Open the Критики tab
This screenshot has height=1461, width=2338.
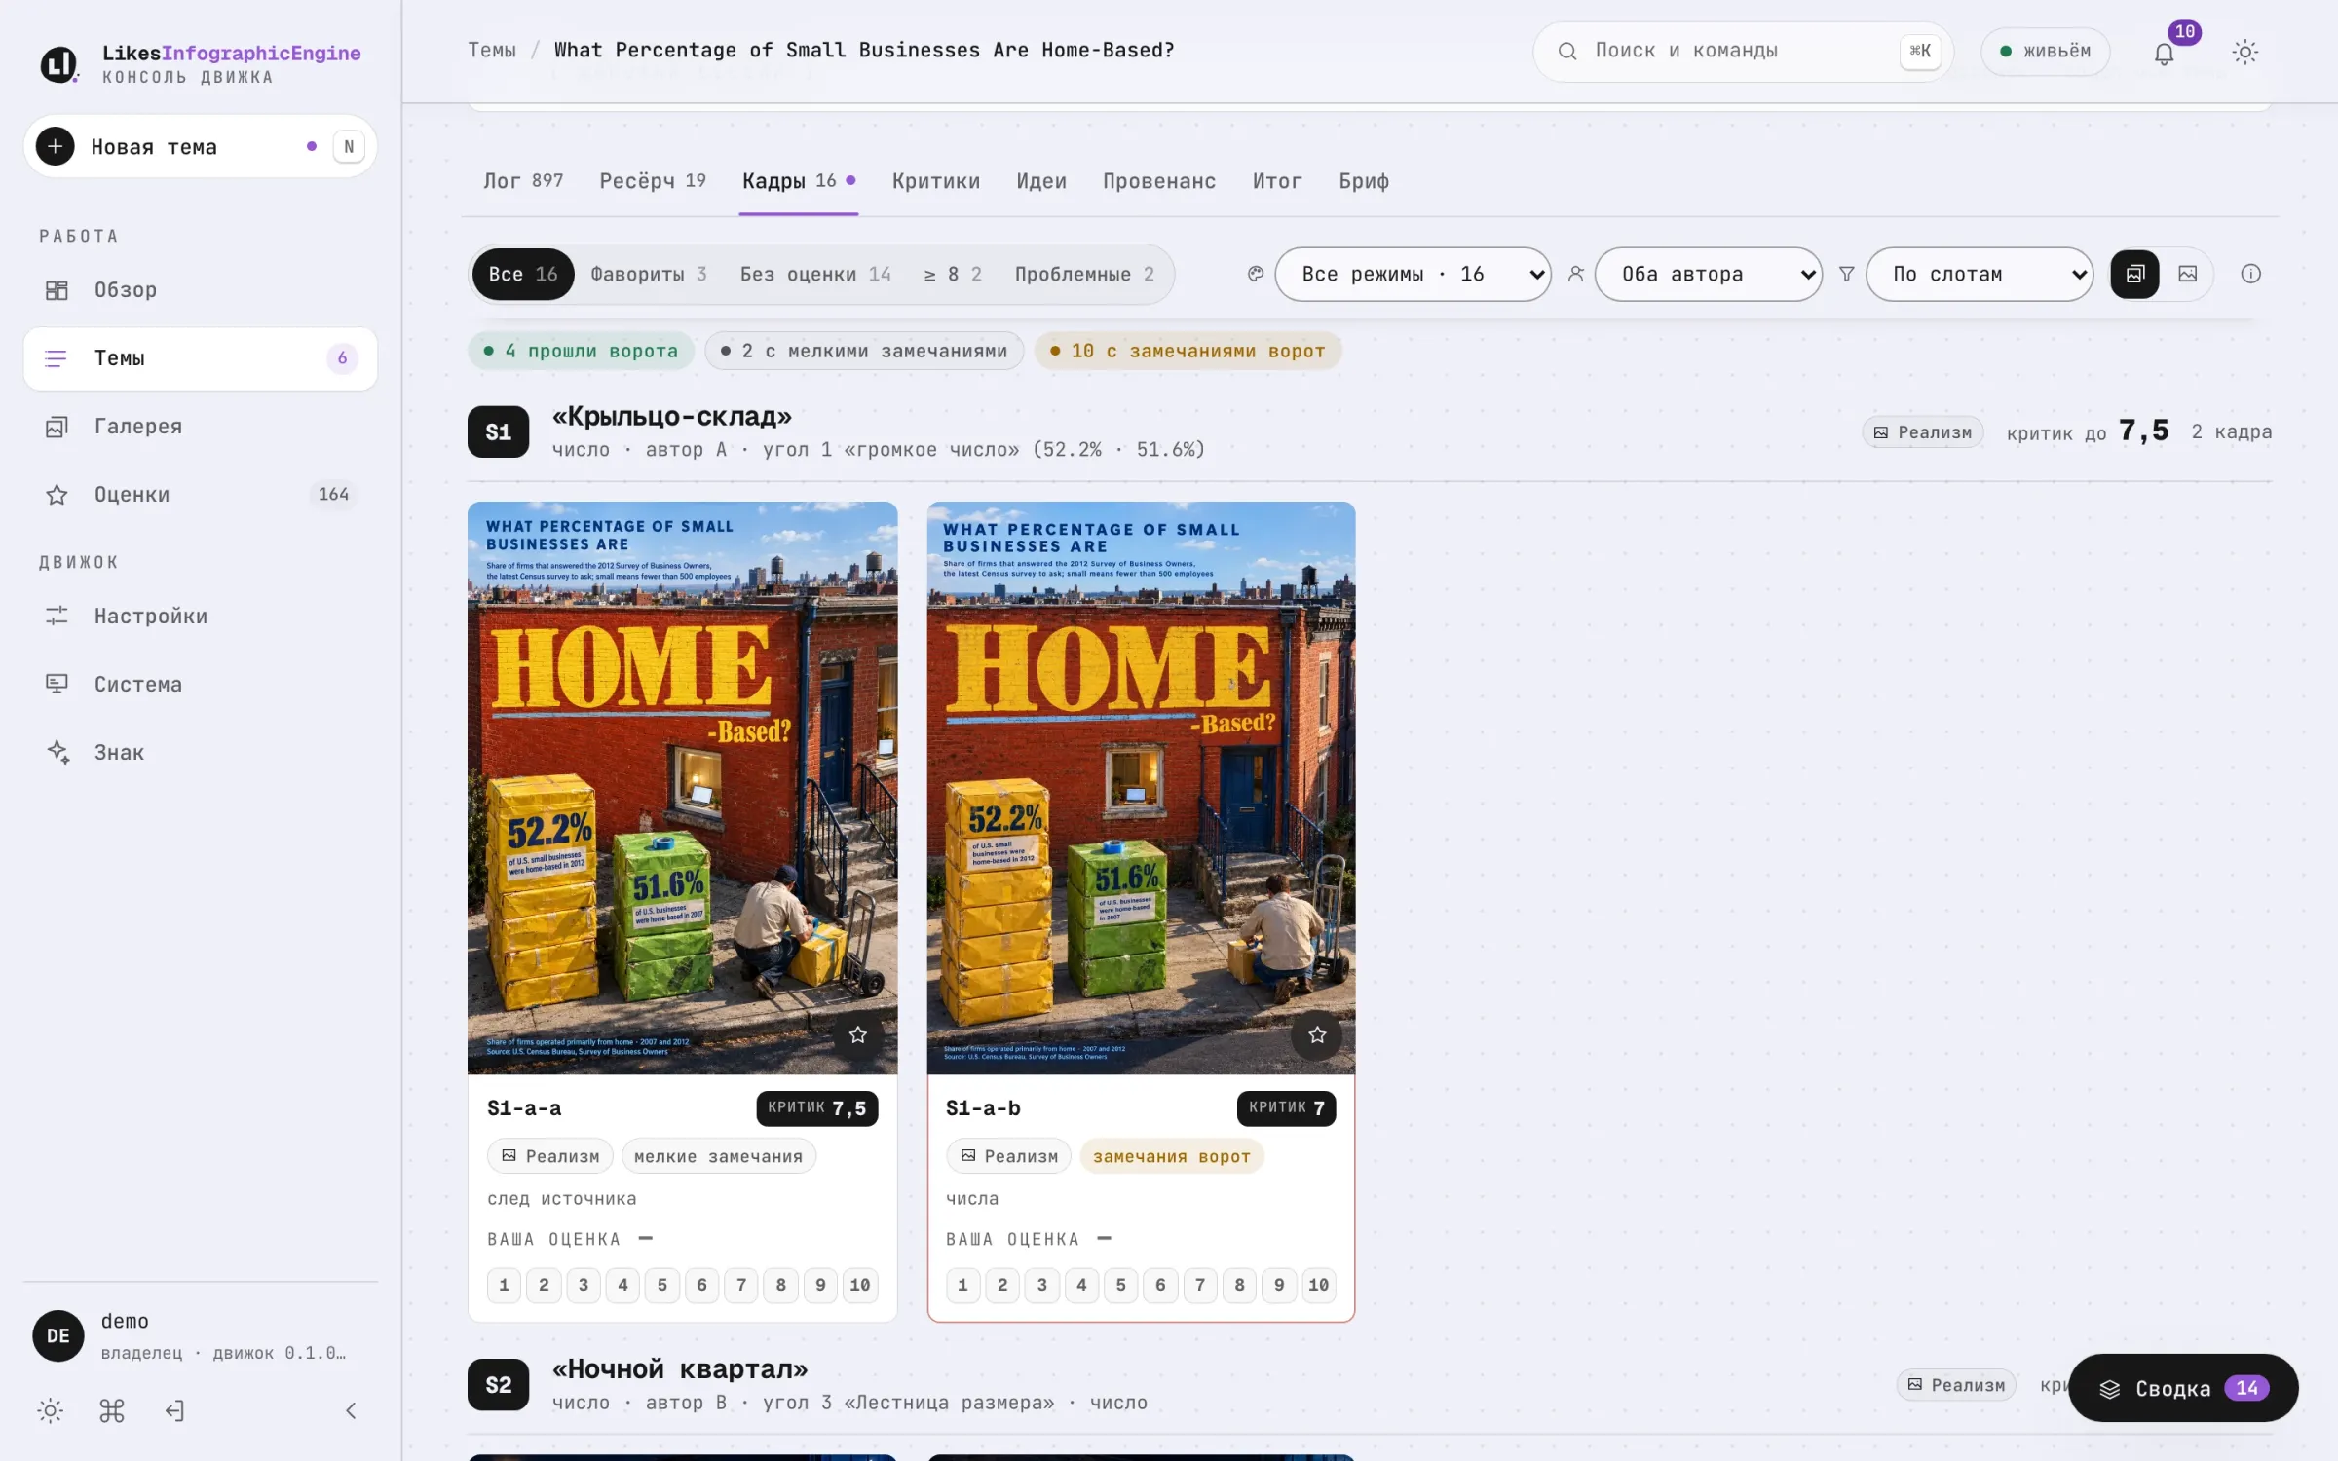coord(936,181)
